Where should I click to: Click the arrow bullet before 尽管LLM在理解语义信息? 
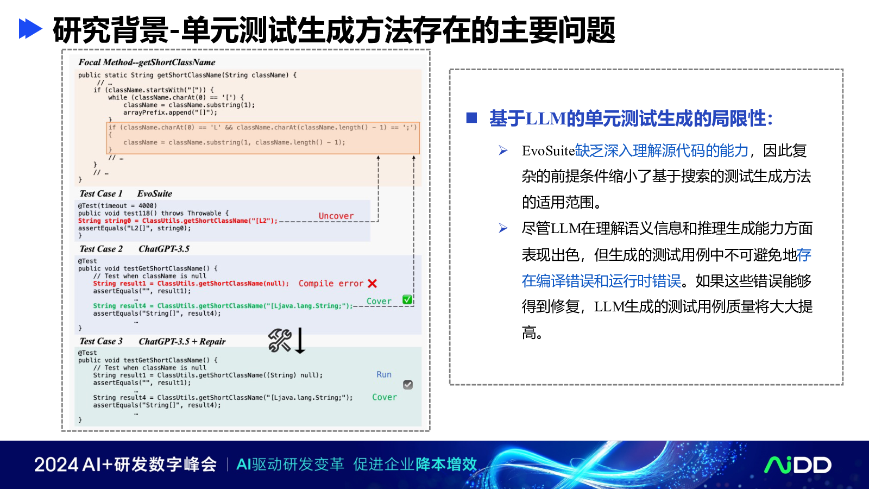click(503, 228)
